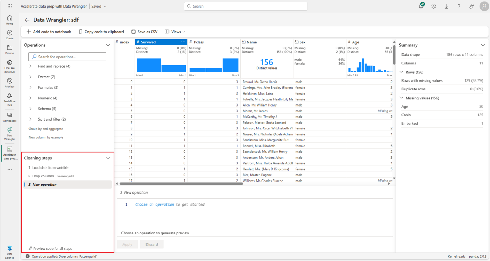490x261 pixels.
Task: Select the Sex column header
Action: 319,42
